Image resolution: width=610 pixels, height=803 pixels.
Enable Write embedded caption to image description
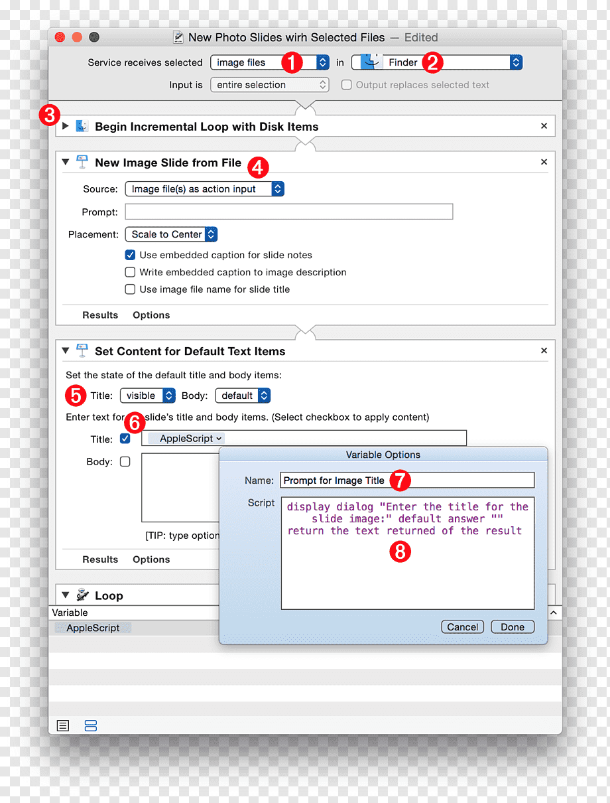click(130, 272)
